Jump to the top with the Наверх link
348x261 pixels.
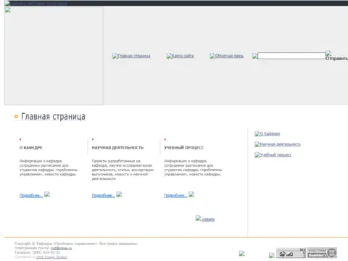click(205, 219)
